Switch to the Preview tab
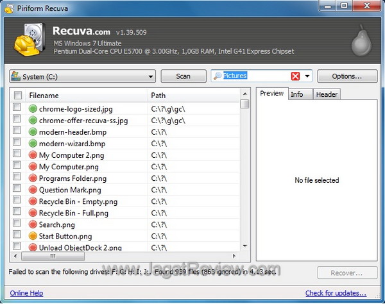This screenshot has width=385, height=304. pos(271,94)
